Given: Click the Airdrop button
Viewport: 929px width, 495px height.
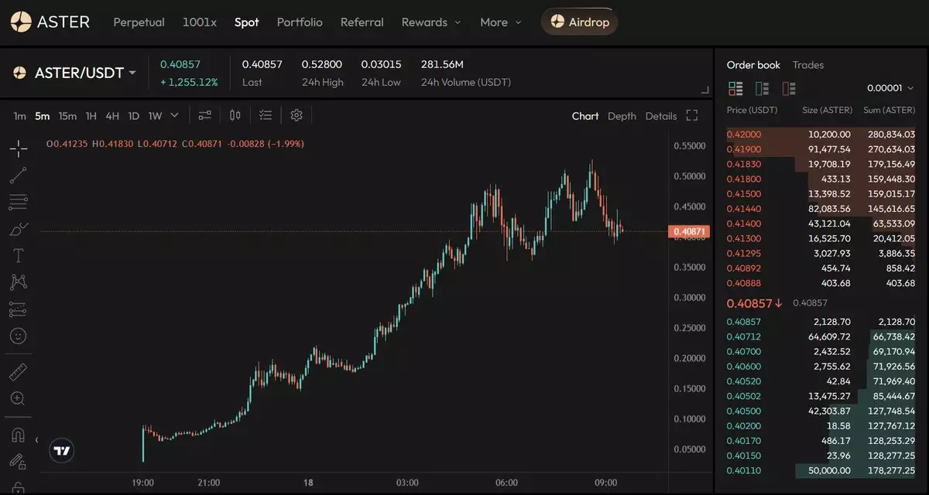Looking at the screenshot, I should (x=580, y=22).
